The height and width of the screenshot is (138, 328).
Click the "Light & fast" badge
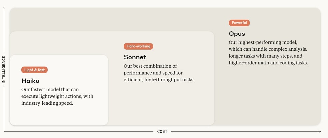tap(35, 70)
